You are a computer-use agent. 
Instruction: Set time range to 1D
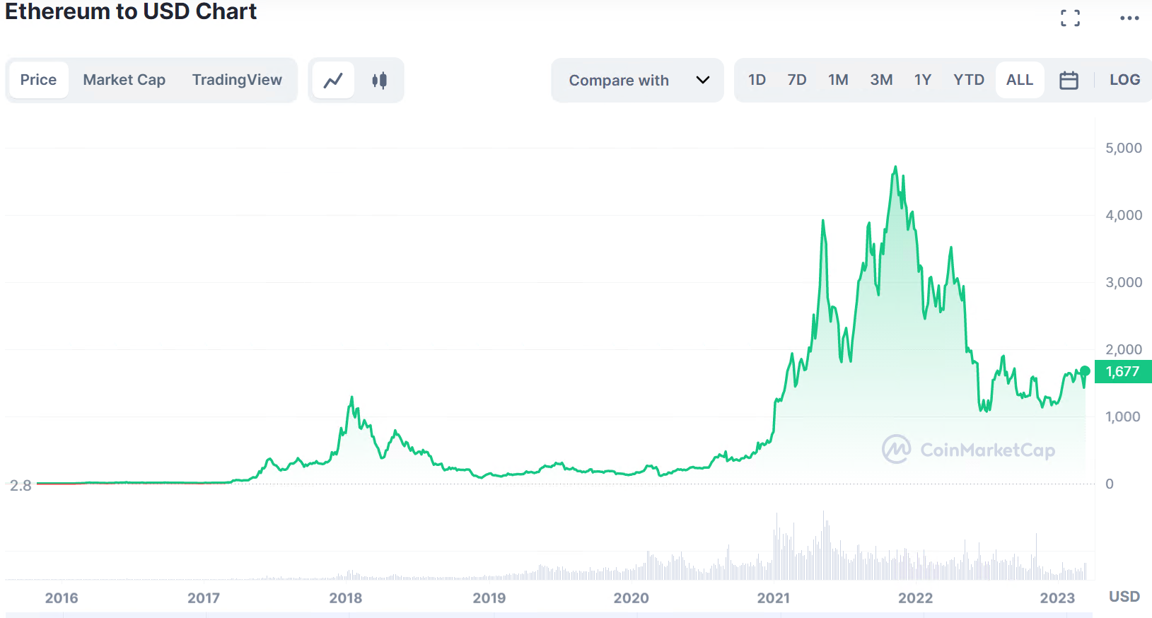point(757,80)
